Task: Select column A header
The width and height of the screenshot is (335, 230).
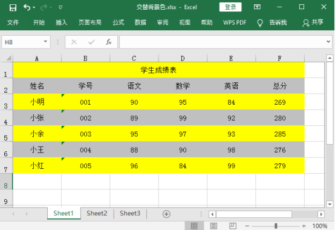Action: (x=37, y=58)
